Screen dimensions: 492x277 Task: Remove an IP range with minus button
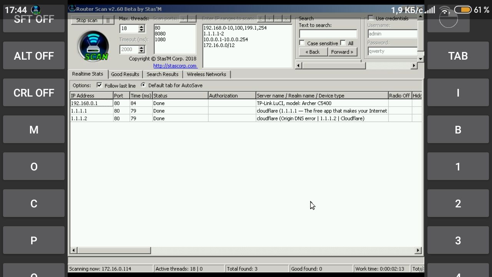[278, 18]
